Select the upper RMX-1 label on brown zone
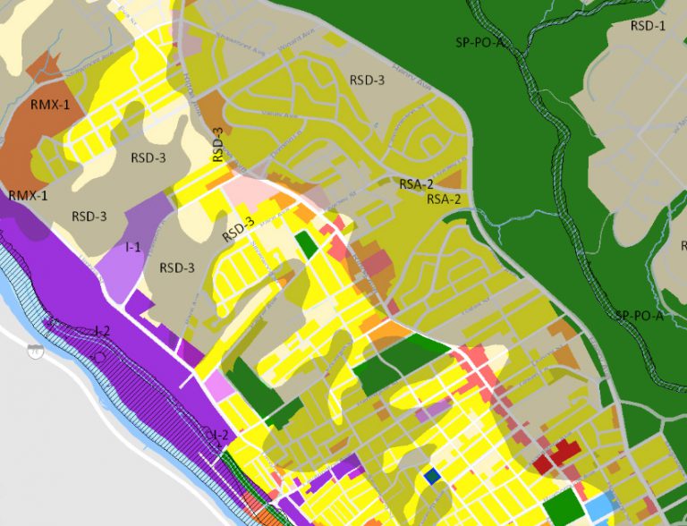This screenshot has width=687, height=526. 49,104
